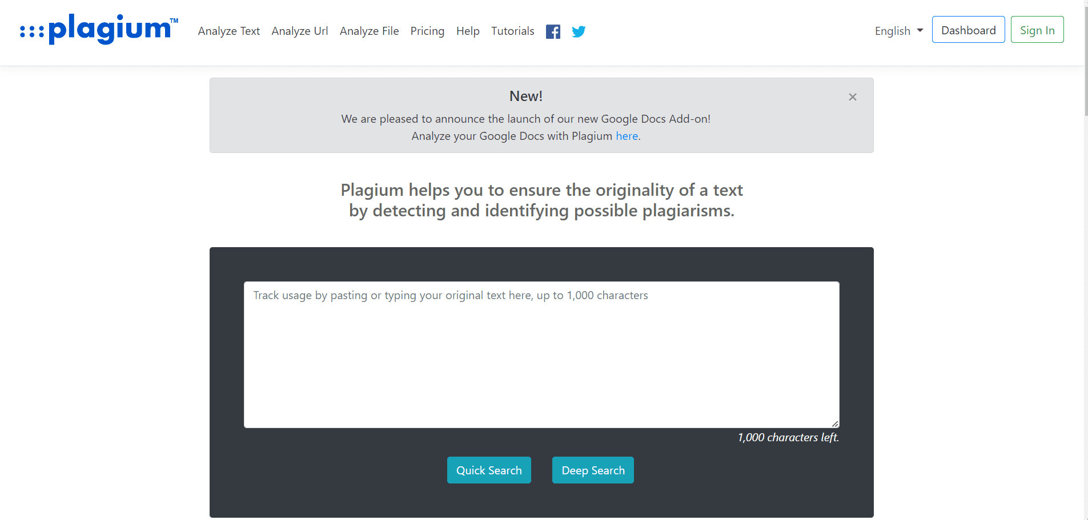This screenshot has width=1088, height=520.
Task: Open Plagium's Facebook page
Action: pos(553,31)
